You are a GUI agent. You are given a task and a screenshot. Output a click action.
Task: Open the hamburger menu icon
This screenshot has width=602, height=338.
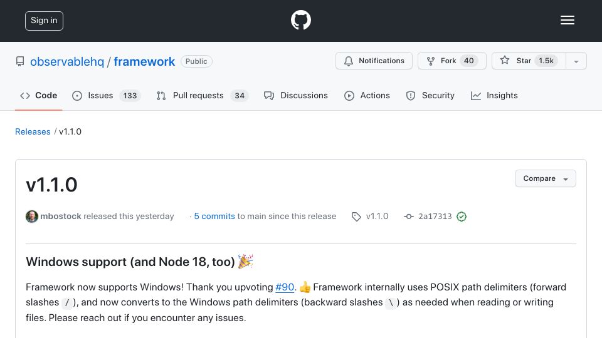coord(567,20)
